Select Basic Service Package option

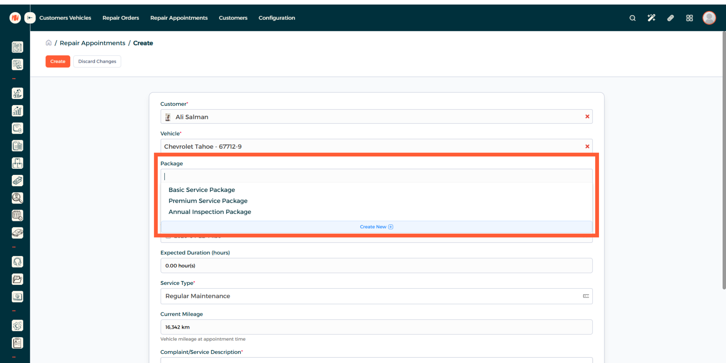coord(202,190)
